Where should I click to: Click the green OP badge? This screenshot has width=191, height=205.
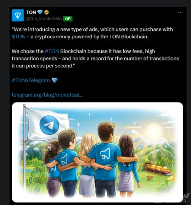[68, 19]
